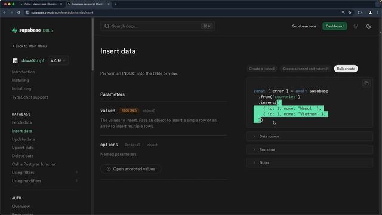Image resolution: width=382 pixels, height=215 pixels.
Task: Go forward in browser history
Action: click(x=11, y=13)
